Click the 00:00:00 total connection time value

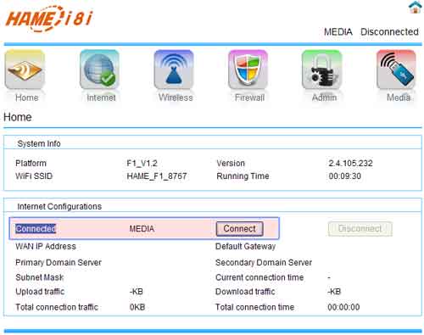(x=343, y=307)
